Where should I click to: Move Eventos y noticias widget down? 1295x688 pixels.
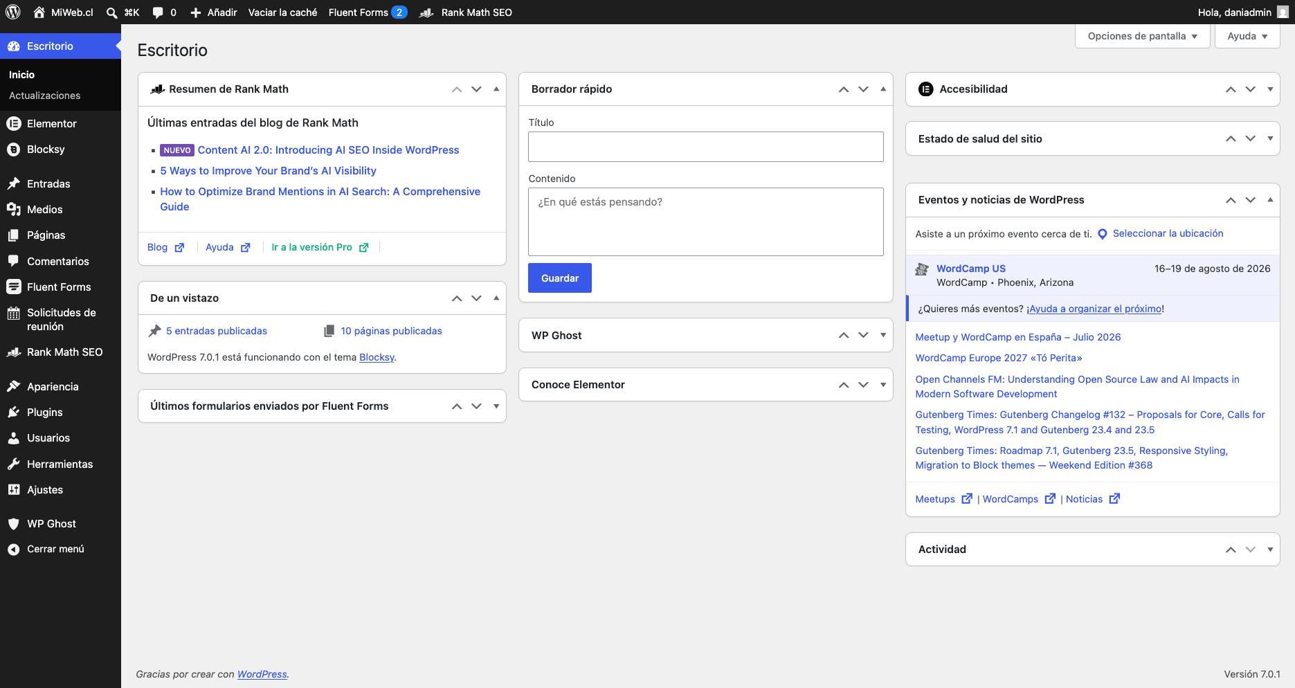coord(1250,200)
